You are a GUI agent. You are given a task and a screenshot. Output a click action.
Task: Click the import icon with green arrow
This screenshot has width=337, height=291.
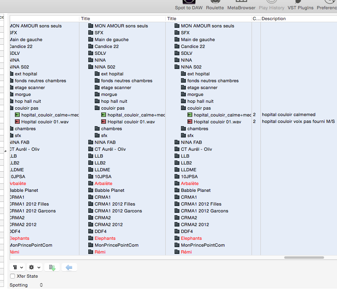coord(52,267)
